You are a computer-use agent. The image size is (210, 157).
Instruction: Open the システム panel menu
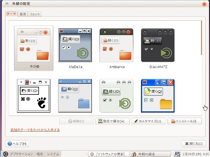[53, 154]
